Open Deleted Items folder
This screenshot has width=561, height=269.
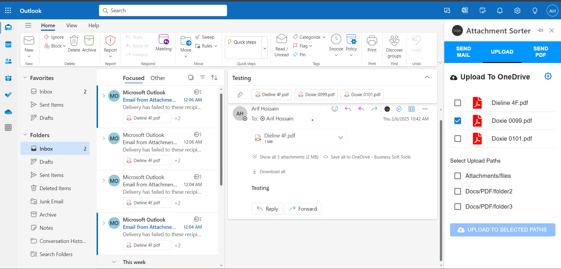(55, 188)
